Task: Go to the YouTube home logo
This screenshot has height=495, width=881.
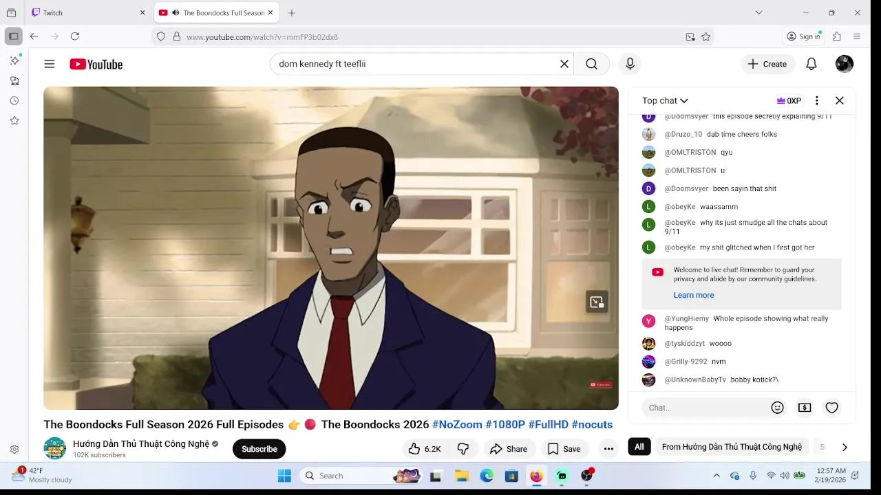Action: point(96,64)
